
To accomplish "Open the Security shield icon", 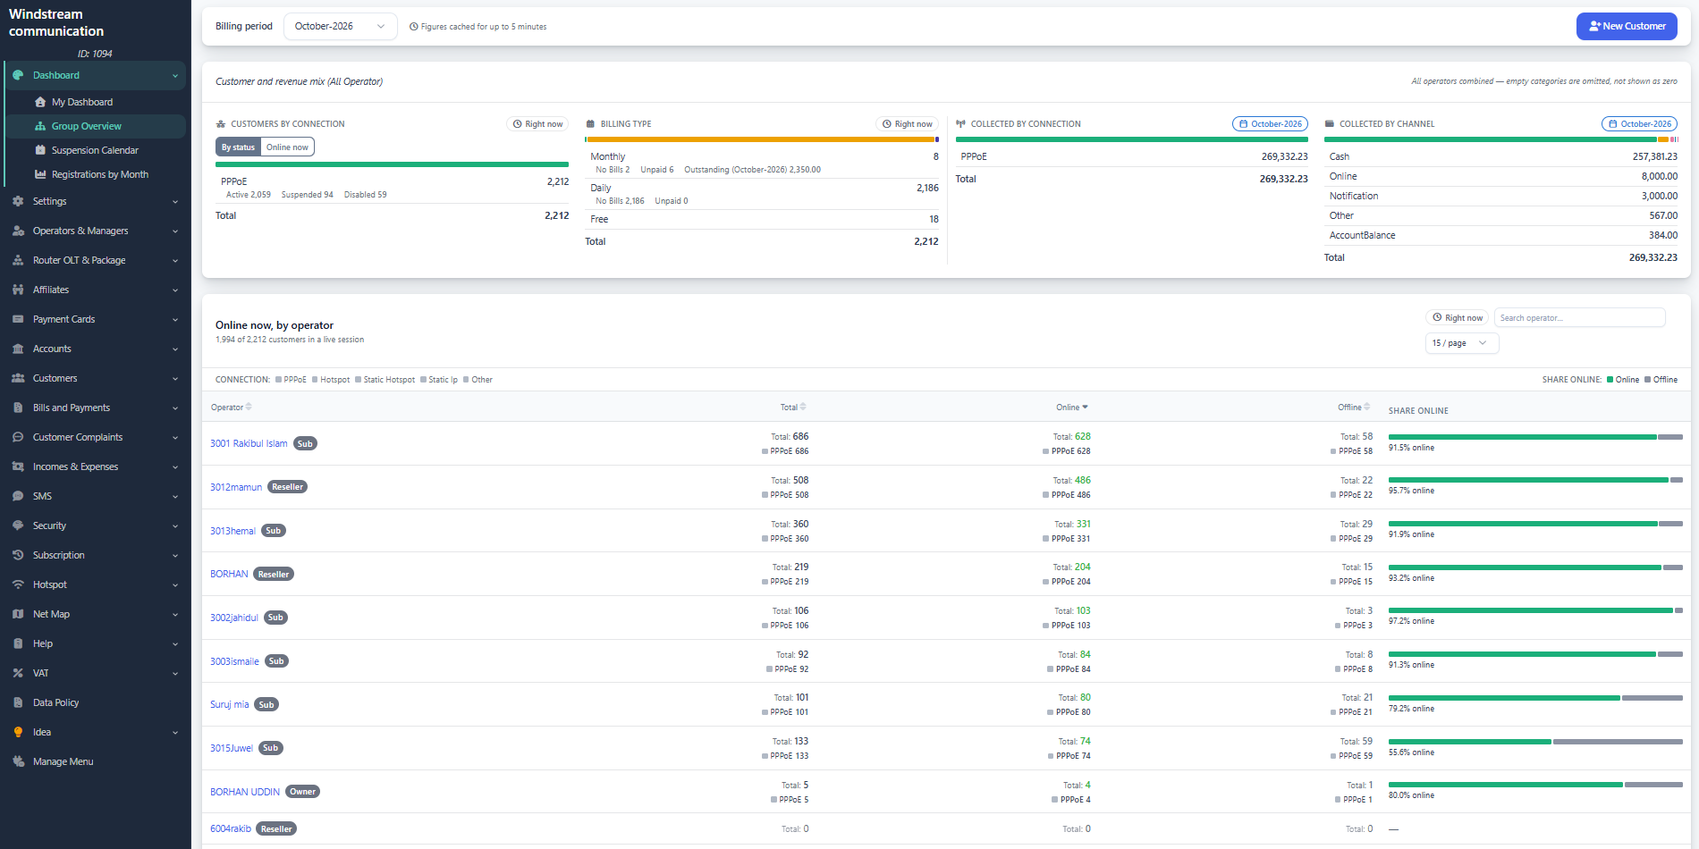I will (x=18, y=525).
